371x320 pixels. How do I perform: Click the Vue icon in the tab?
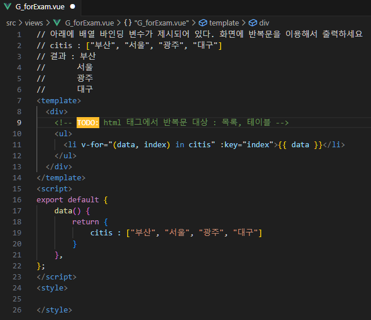pos(8,6)
